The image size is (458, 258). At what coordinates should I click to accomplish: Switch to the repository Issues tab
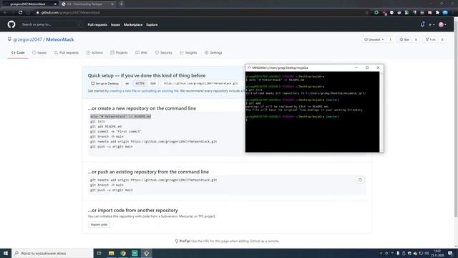(39, 52)
